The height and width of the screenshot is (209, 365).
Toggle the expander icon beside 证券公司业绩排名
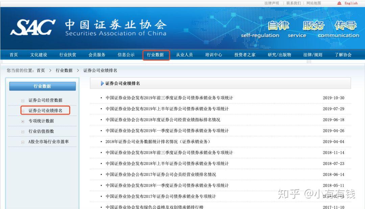point(23,111)
